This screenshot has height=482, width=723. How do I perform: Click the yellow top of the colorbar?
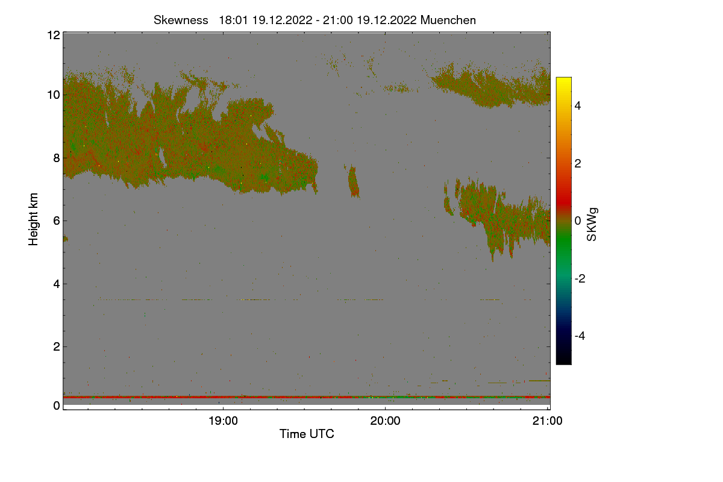click(563, 82)
